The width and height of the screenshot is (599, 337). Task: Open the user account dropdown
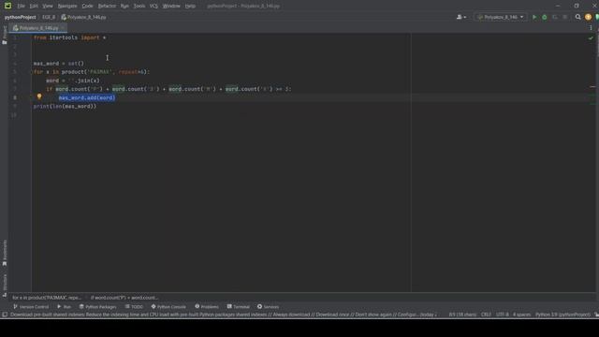click(461, 17)
